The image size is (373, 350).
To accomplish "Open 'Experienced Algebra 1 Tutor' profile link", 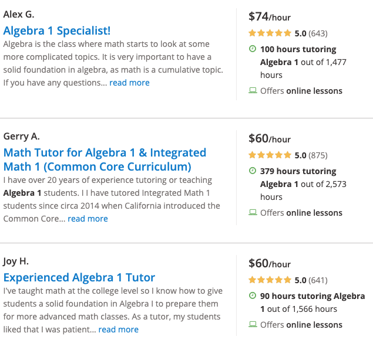I will click(79, 277).
